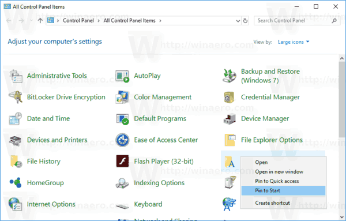Click the globe with letters language icon
346x221 pixels.
pos(230,204)
